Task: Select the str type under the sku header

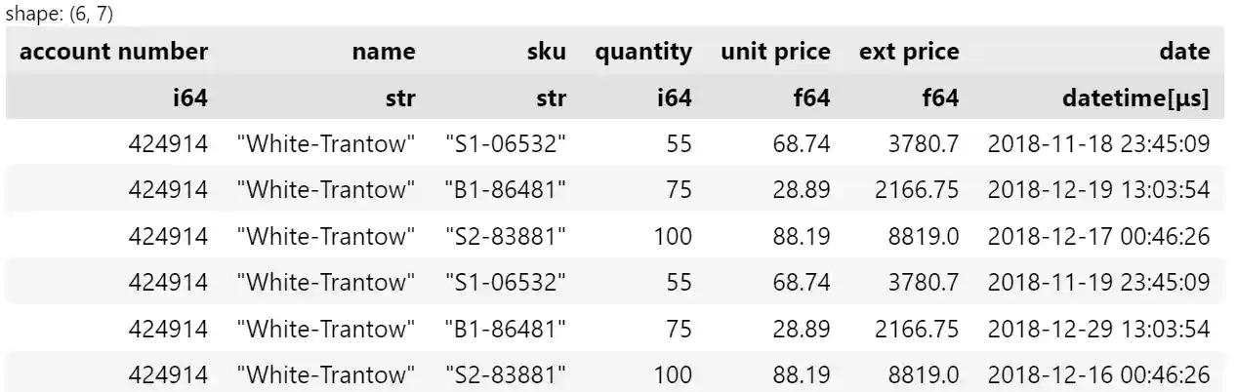Action: (x=551, y=98)
